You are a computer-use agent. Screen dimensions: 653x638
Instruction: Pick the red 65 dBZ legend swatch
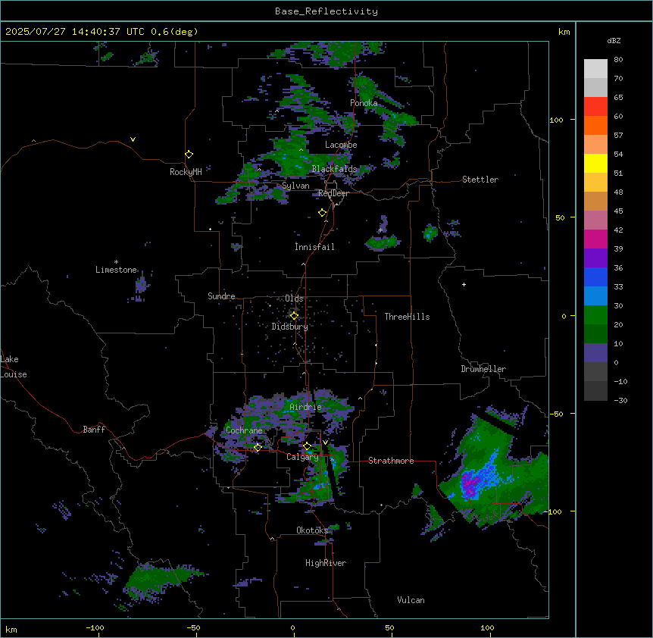595,106
